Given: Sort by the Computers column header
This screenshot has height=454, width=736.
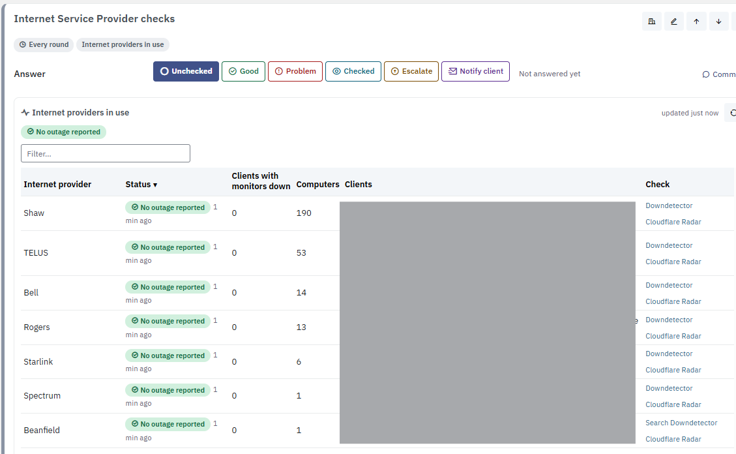Looking at the screenshot, I should [317, 185].
